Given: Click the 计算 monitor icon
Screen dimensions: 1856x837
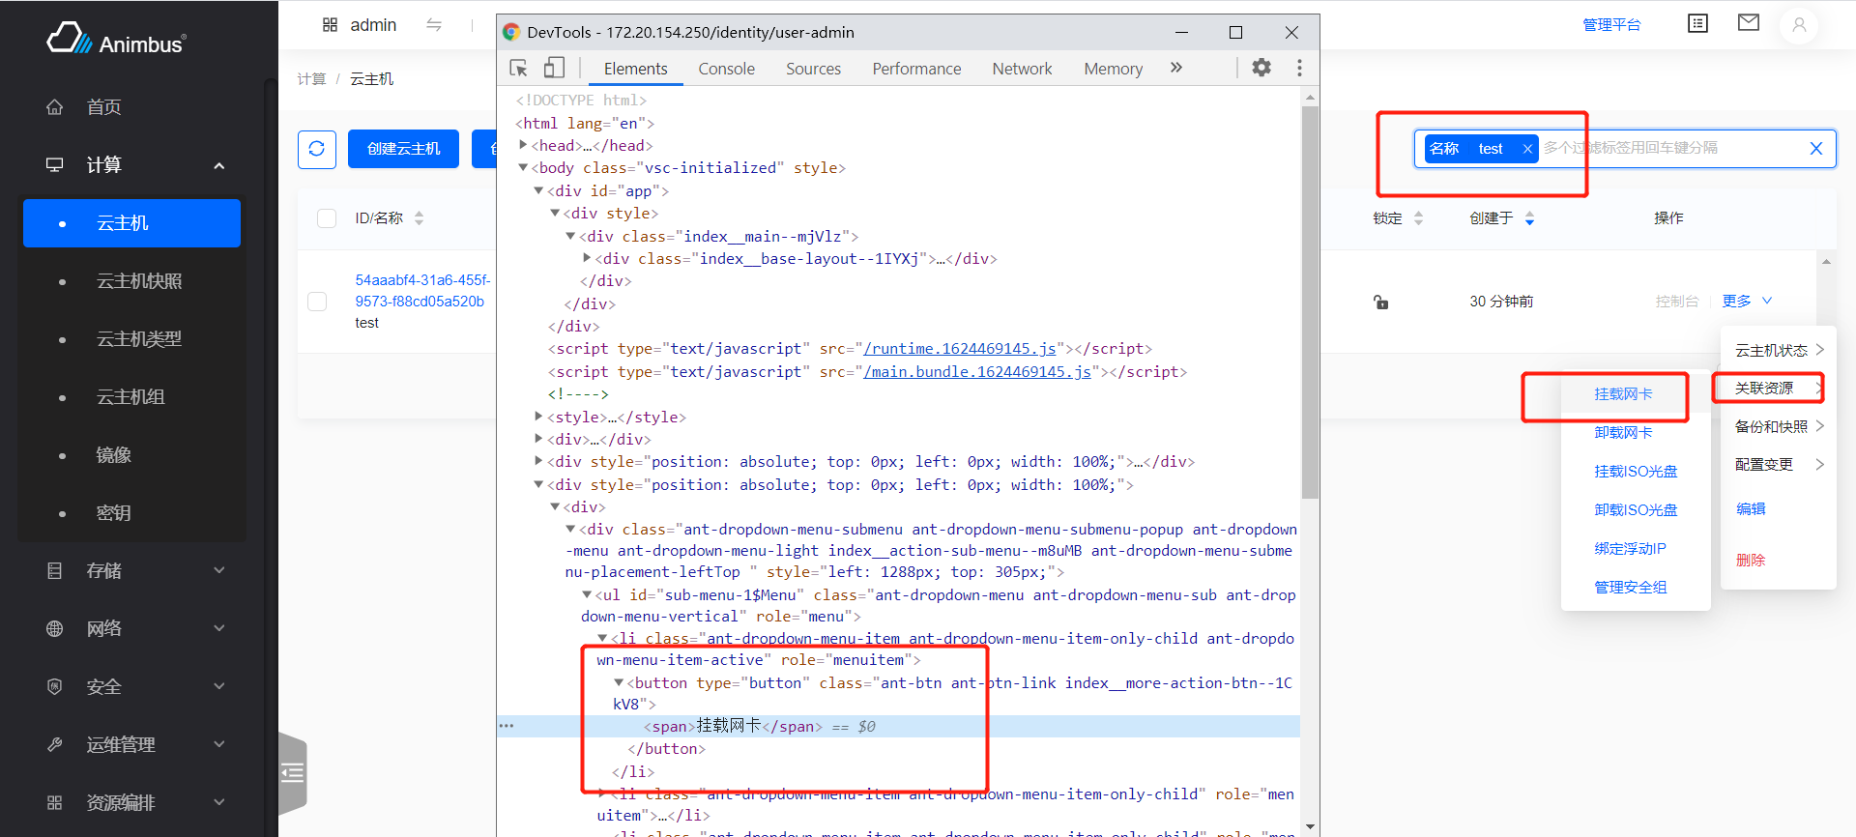Looking at the screenshot, I should [55, 165].
